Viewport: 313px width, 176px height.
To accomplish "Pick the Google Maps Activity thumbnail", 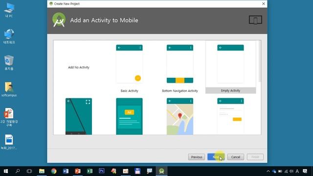I will [x=180, y=116].
